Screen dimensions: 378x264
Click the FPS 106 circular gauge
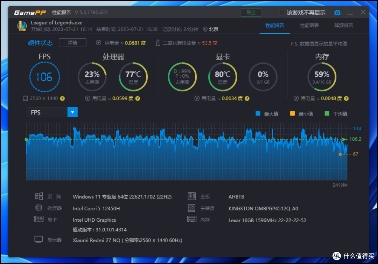(x=44, y=77)
